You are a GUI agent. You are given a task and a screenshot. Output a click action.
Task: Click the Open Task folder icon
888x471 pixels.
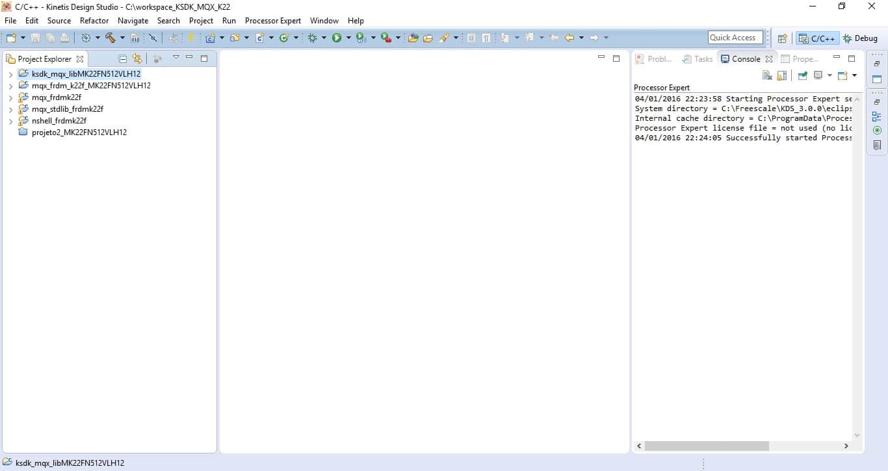point(428,38)
